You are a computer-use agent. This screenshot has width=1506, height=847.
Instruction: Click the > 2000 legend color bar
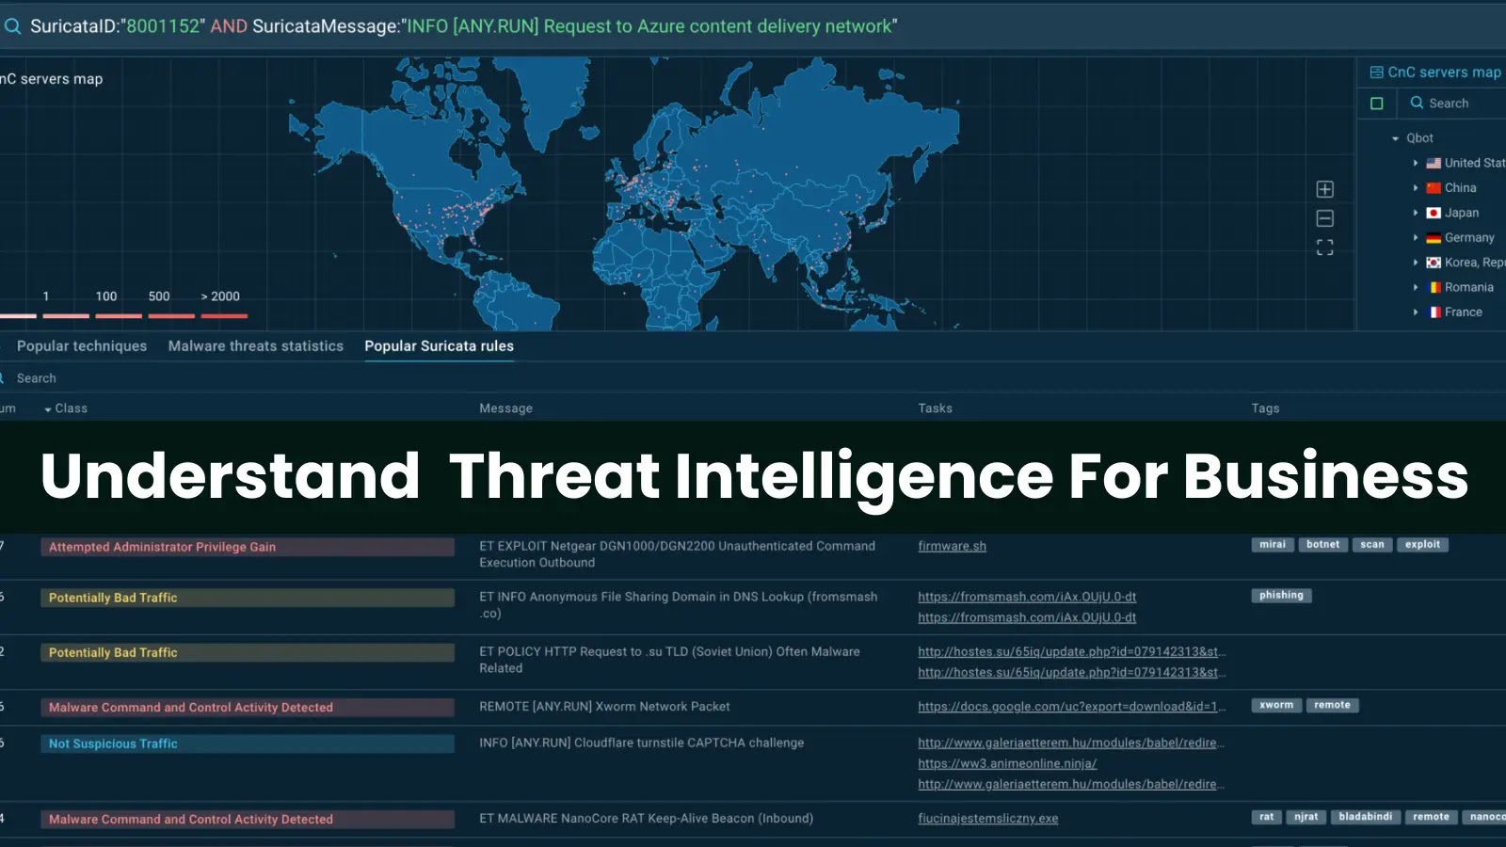coord(224,316)
